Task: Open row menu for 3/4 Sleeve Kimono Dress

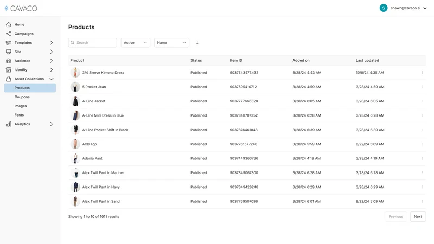Action: [x=422, y=73]
